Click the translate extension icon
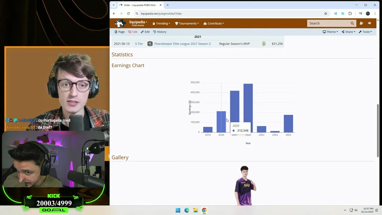This screenshot has width=382, height=215. point(343,13)
